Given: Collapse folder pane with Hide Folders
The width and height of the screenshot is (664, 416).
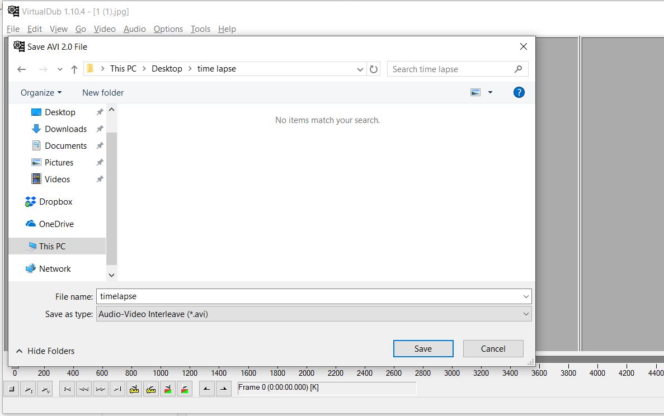Looking at the screenshot, I should click(x=45, y=351).
